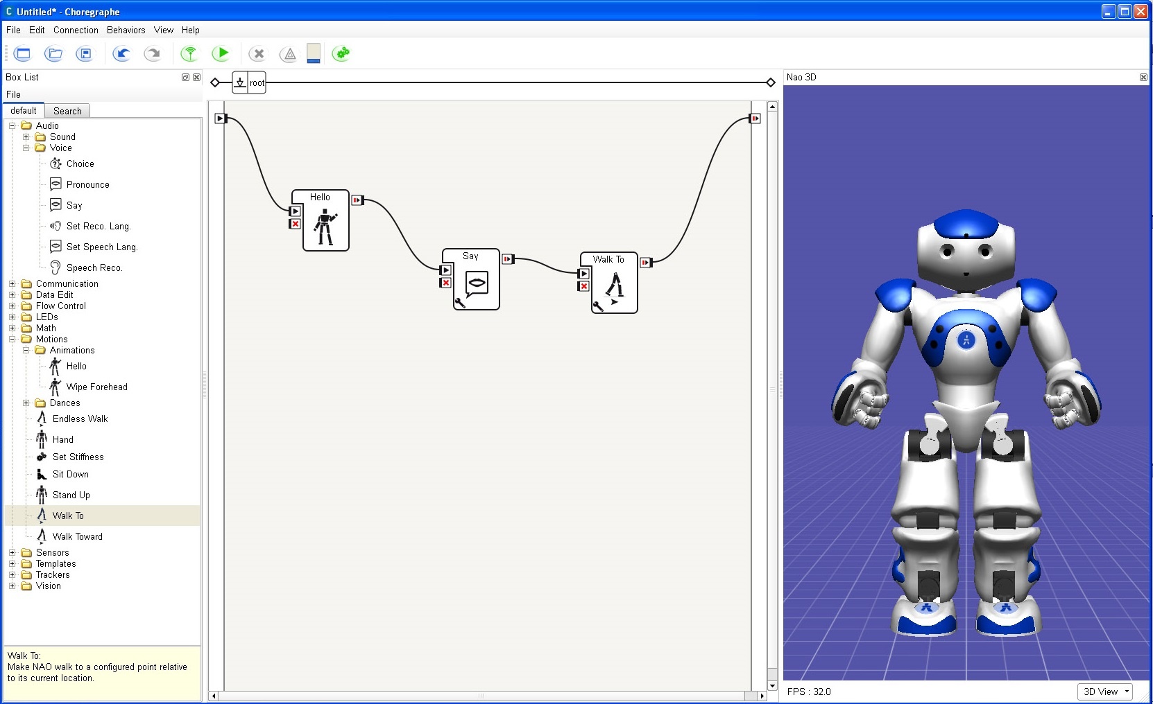Image resolution: width=1153 pixels, height=704 pixels.
Task: Toggle the Box List panel collapse control
Action: click(185, 77)
